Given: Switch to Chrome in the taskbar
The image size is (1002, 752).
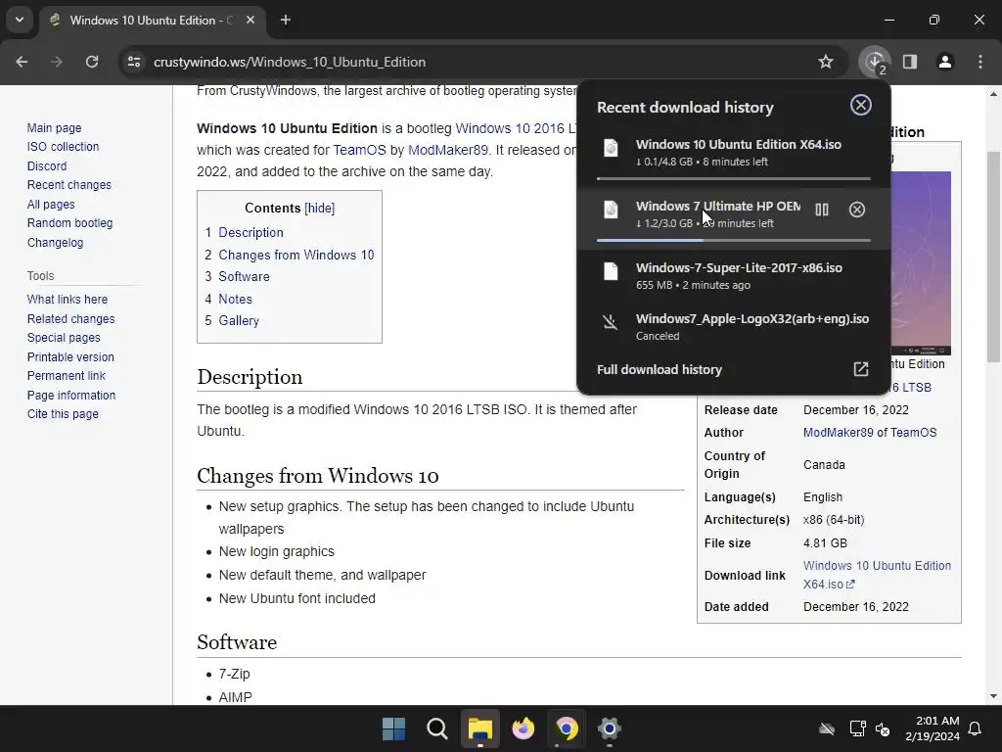Looking at the screenshot, I should pyautogui.click(x=567, y=728).
